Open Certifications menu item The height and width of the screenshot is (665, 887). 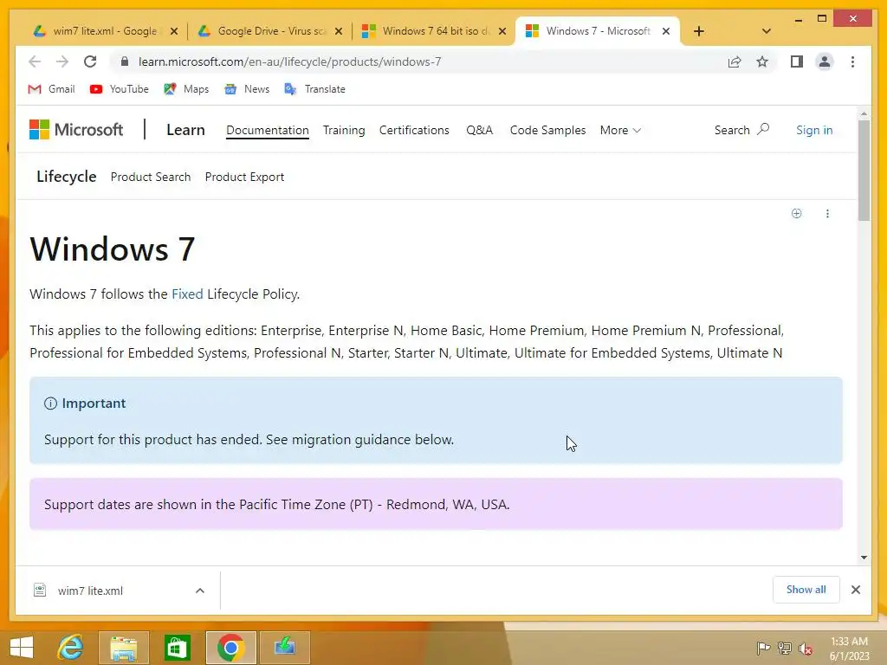click(414, 130)
